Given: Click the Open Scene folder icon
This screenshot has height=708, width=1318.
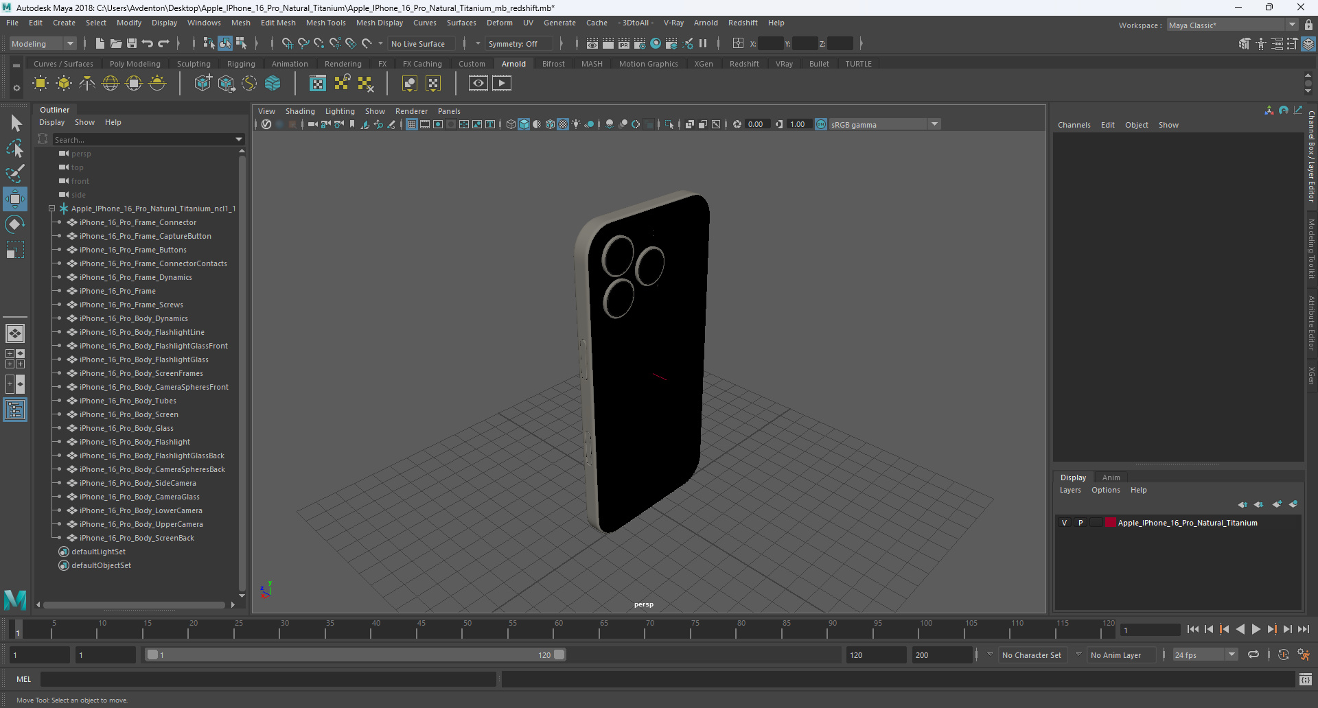Looking at the screenshot, I should (116, 43).
